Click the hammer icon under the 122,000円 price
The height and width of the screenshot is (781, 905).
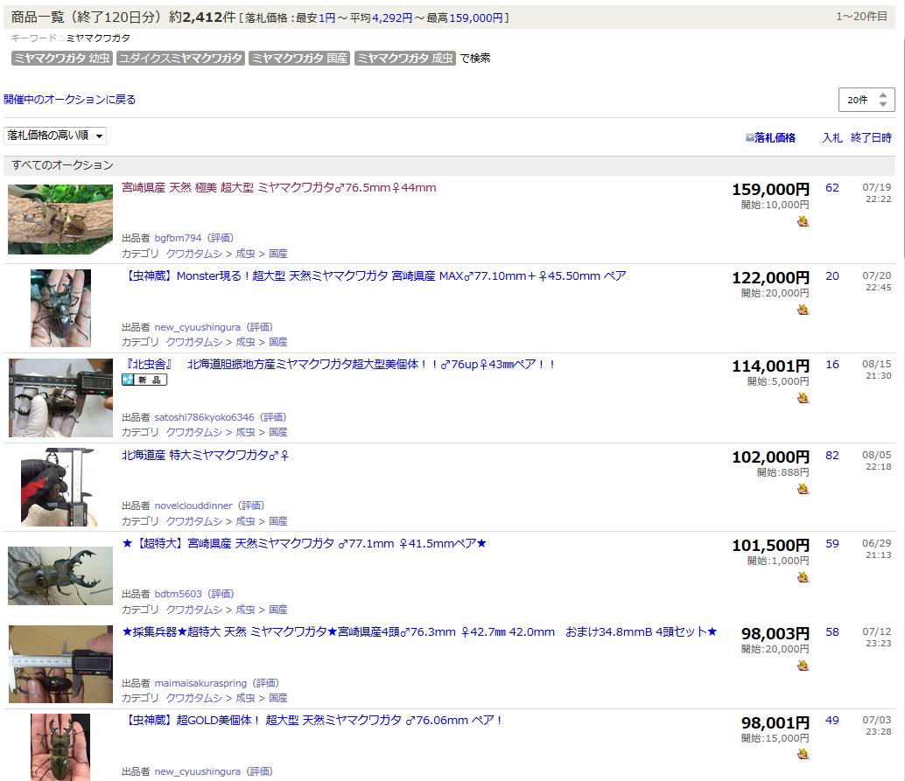(x=803, y=310)
